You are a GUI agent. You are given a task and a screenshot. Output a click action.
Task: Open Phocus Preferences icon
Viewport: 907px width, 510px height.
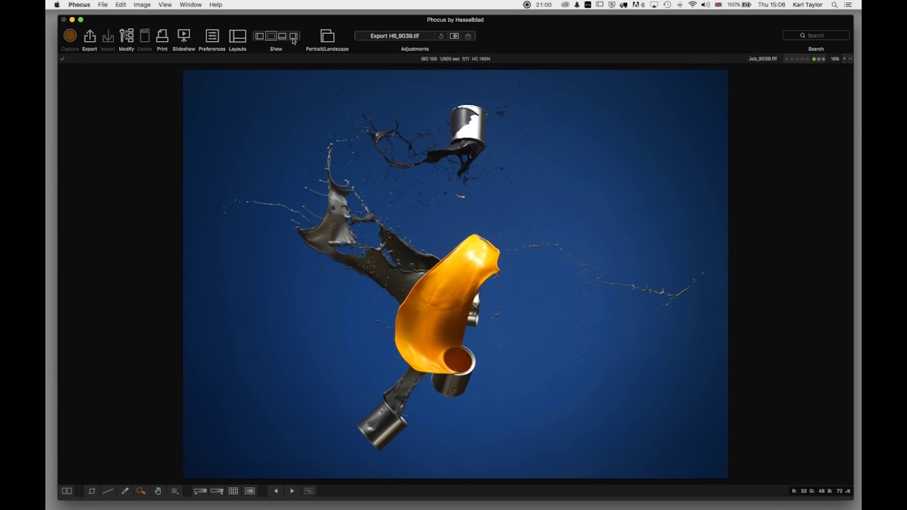point(212,35)
